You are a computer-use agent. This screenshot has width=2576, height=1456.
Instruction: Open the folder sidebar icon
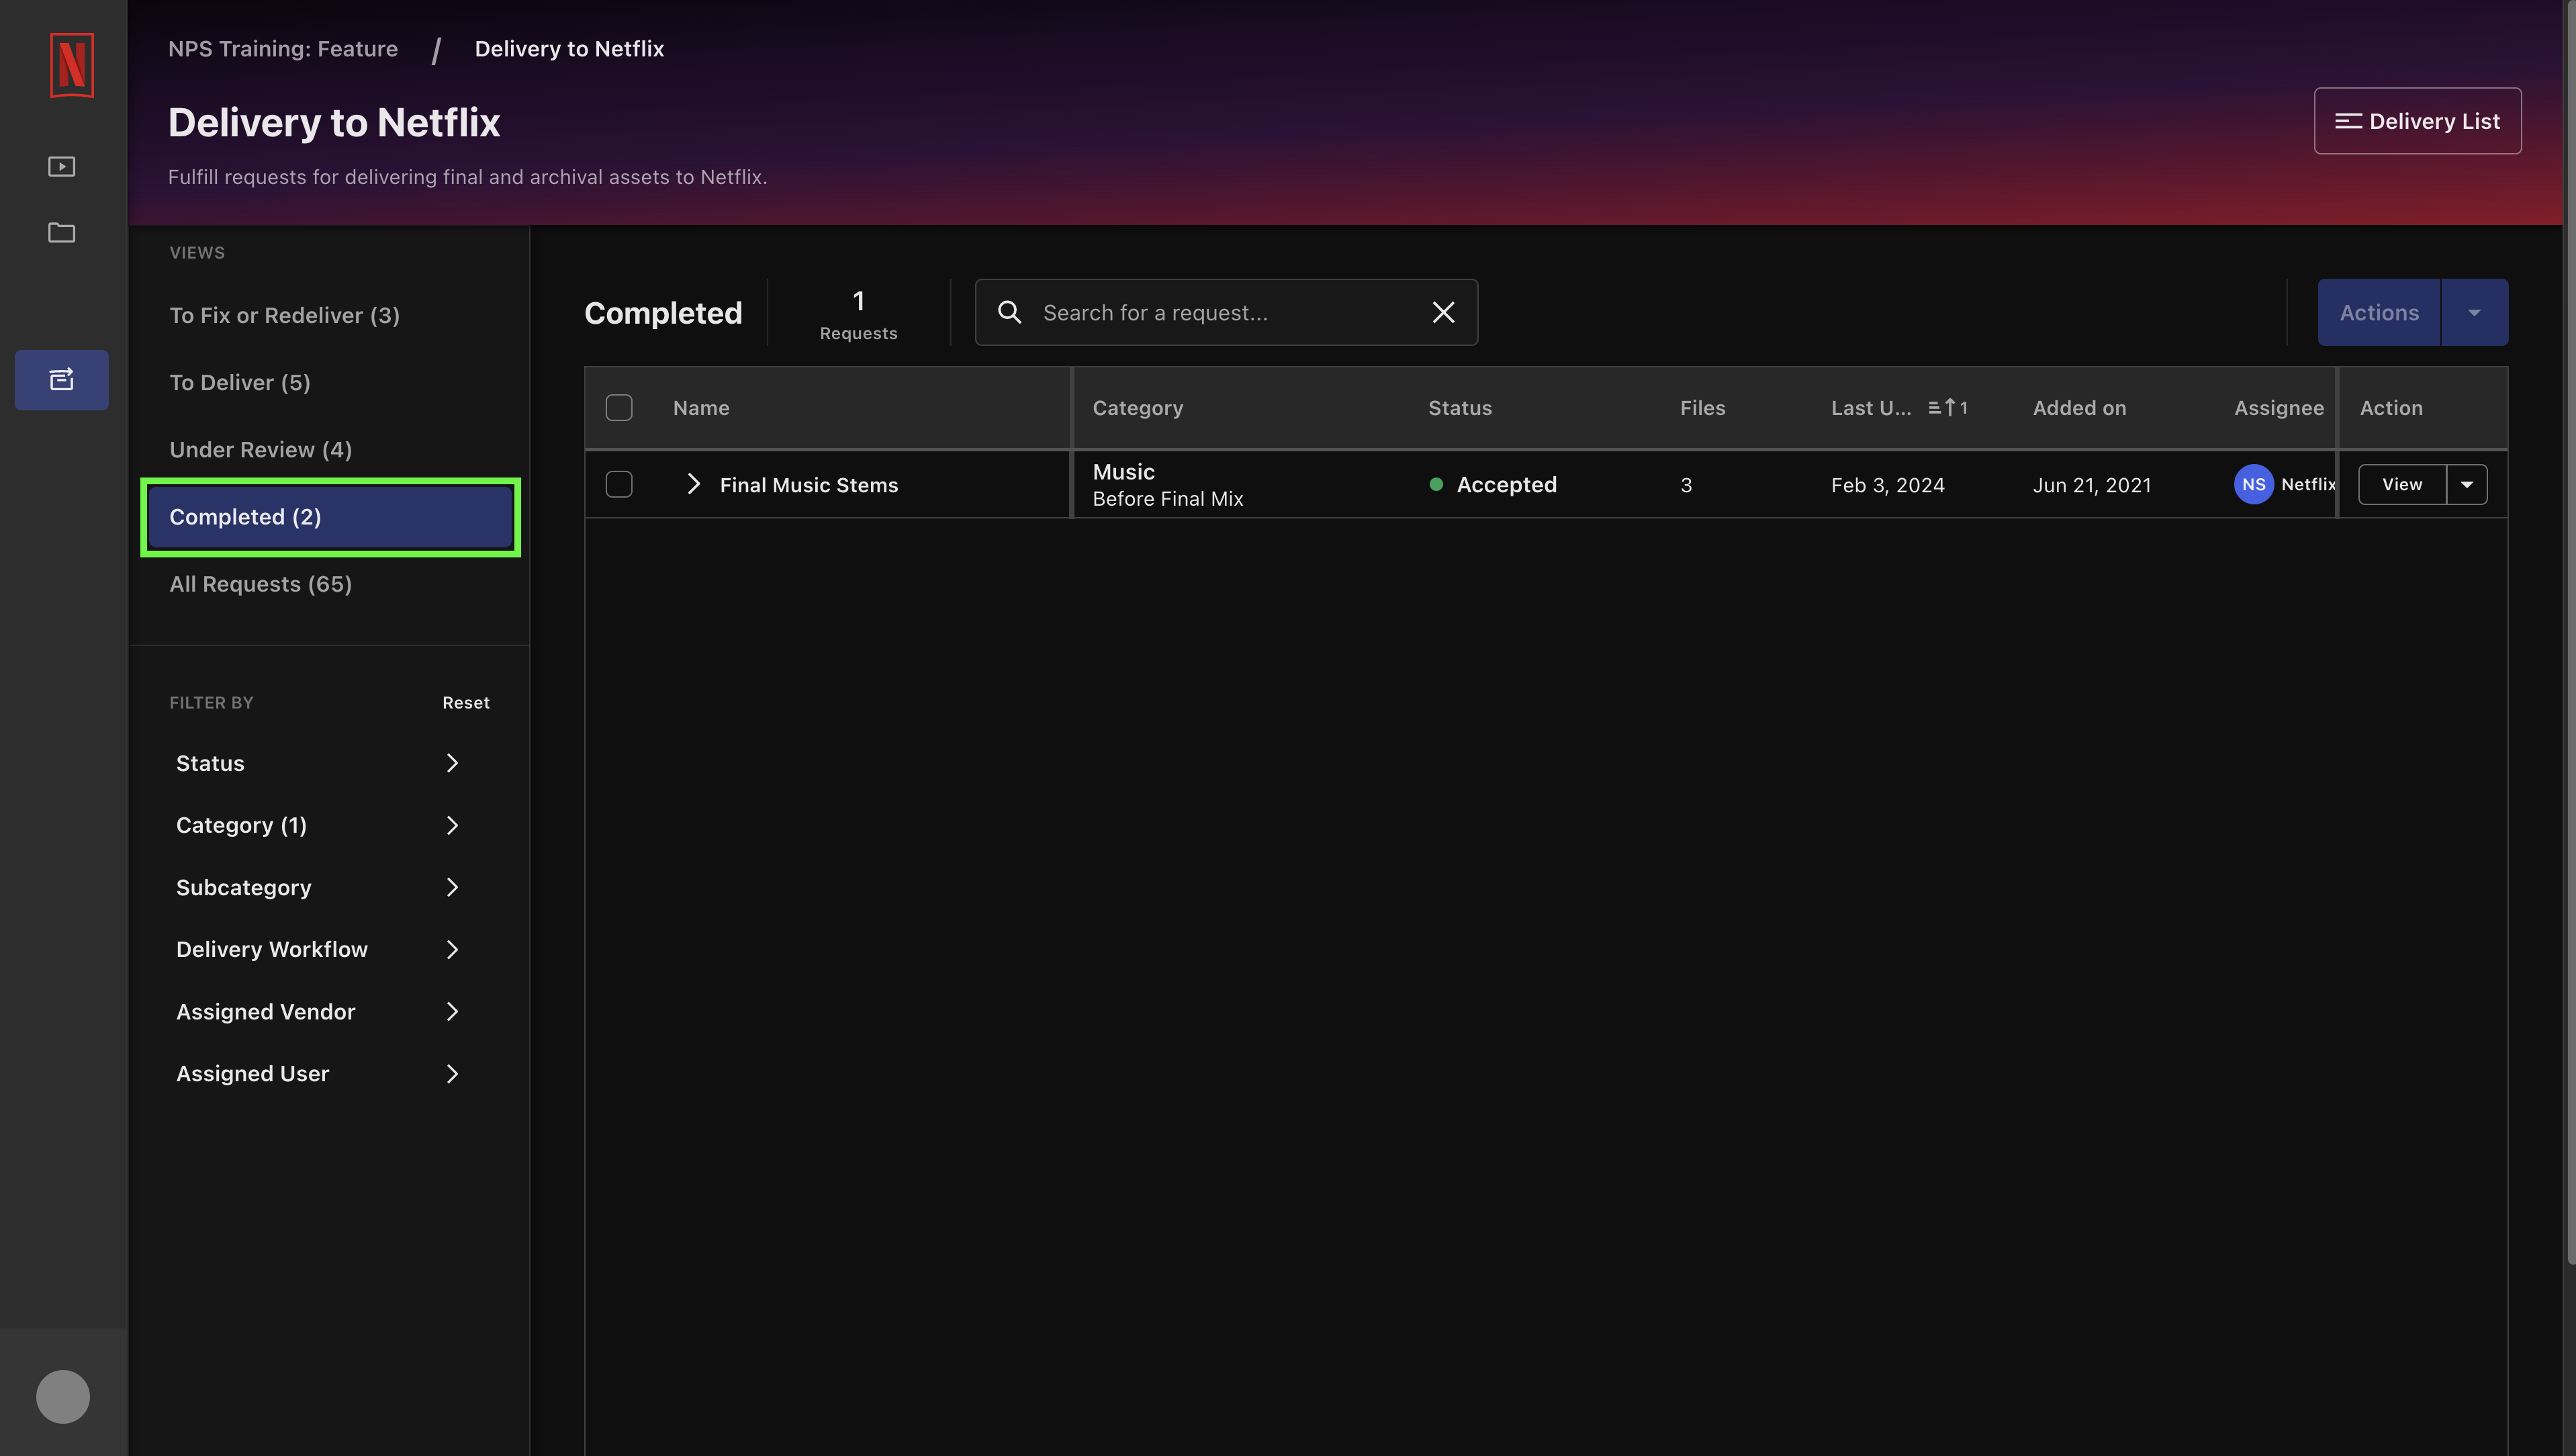62,232
